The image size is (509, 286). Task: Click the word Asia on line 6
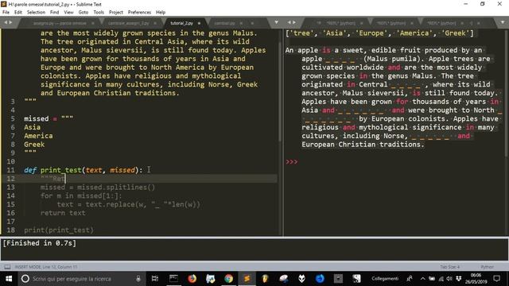(x=32, y=127)
